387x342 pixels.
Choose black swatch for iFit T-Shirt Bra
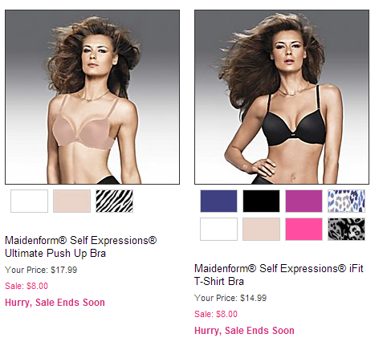(x=261, y=202)
